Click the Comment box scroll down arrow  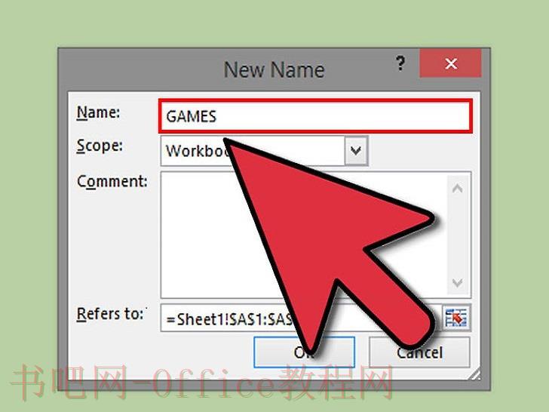coord(457,282)
